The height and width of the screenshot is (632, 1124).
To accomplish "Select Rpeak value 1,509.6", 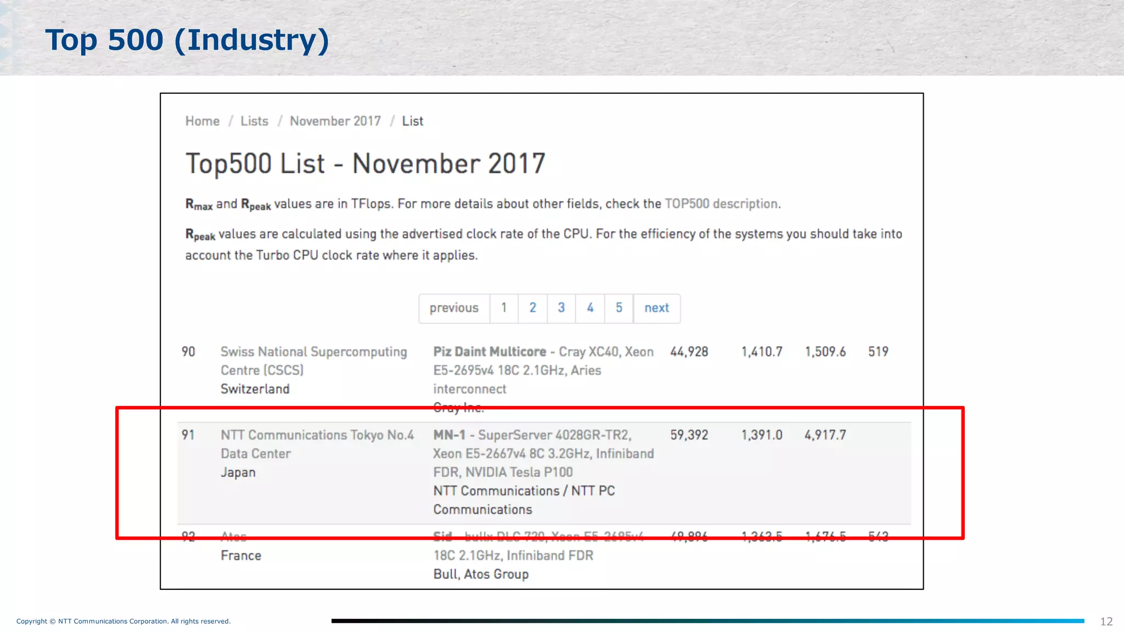I will click(825, 352).
